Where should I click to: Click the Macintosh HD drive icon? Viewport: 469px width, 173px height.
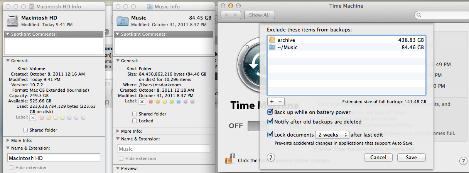point(12,21)
